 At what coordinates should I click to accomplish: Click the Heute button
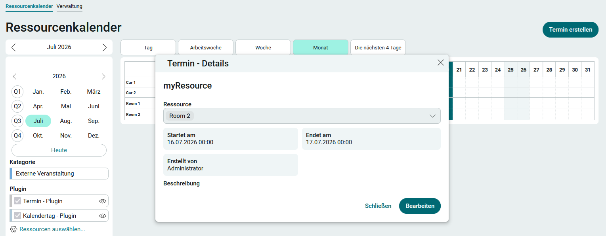point(59,150)
